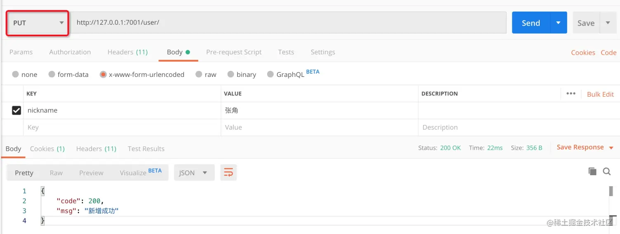
Task: Switch to Bulk Edit mode
Action: click(x=600, y=94)
